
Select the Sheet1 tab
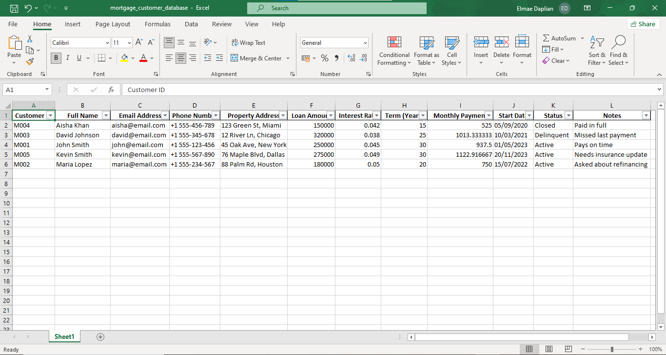[x=64, y=336]
